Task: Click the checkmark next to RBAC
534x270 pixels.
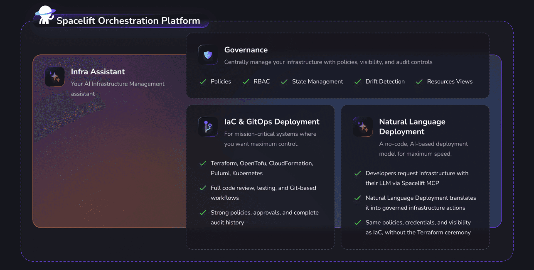Action: click(x=246, y=82)
